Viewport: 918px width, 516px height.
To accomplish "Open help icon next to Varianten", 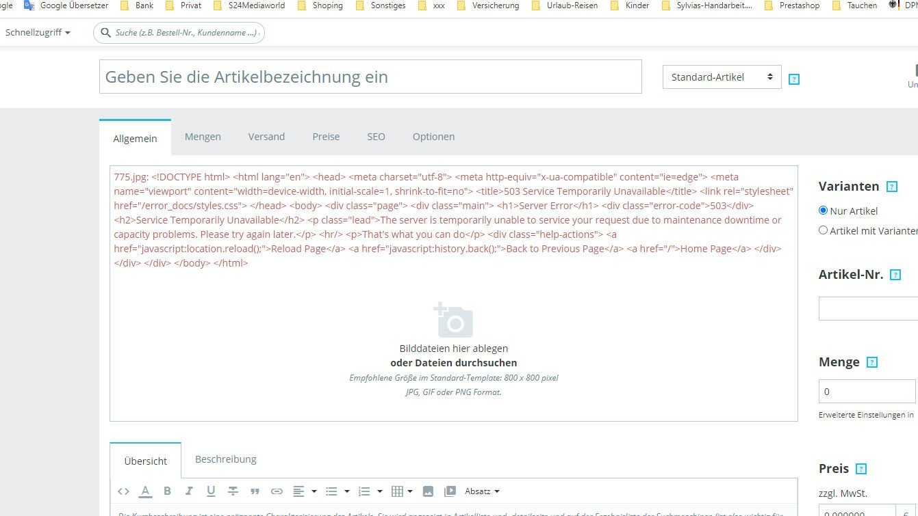I will (892, 187).
